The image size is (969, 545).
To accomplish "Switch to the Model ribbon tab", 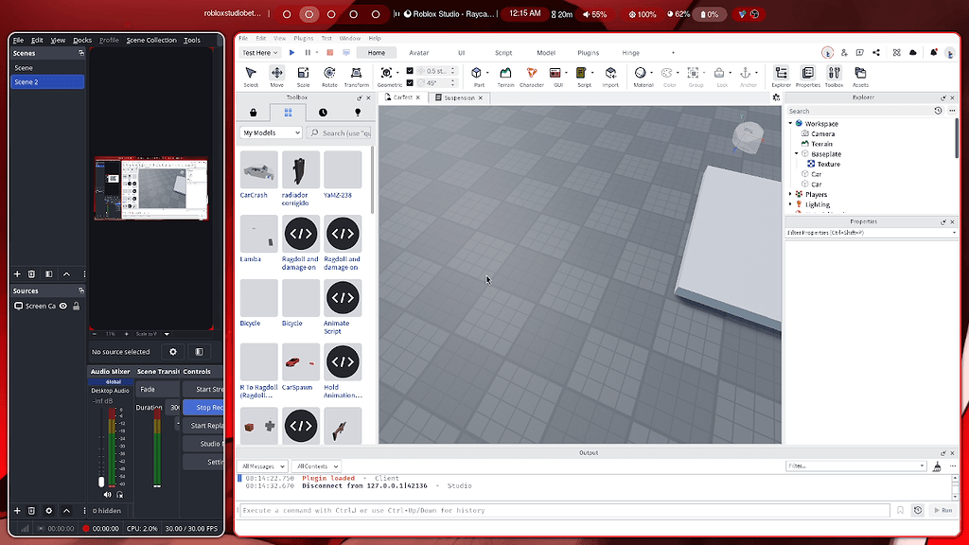I will pos(546,53).
